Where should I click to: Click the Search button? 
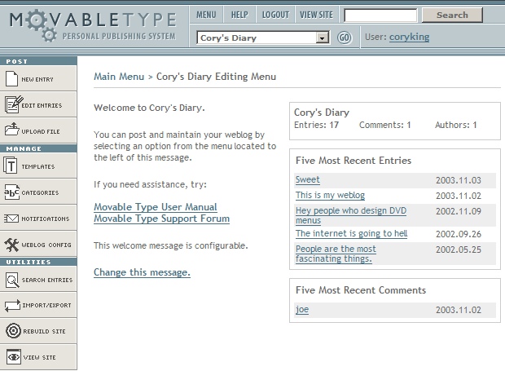(x=452, y=15)
